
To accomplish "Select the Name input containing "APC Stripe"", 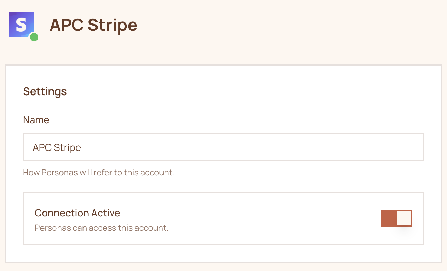I will [223, 147].
